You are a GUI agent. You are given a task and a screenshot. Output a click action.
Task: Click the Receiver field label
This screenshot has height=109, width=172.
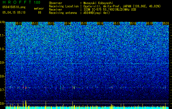click(56, 10)
